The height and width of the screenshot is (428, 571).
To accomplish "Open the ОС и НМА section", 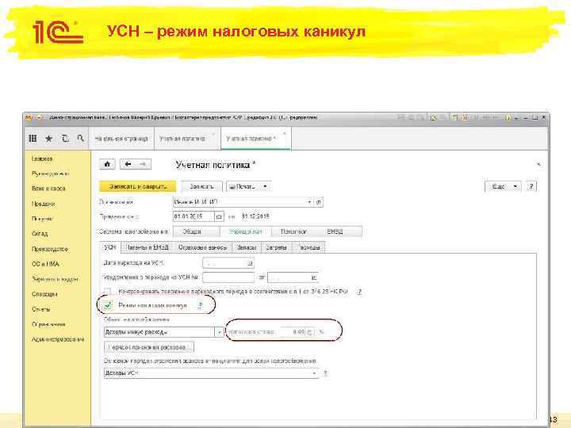I will [x=45, y=264].
